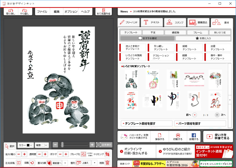The image size is (236, 168).
Task: Switch to おすすめ素材 recommended tab
Action: pyautogui.click(x=147, y=38)
